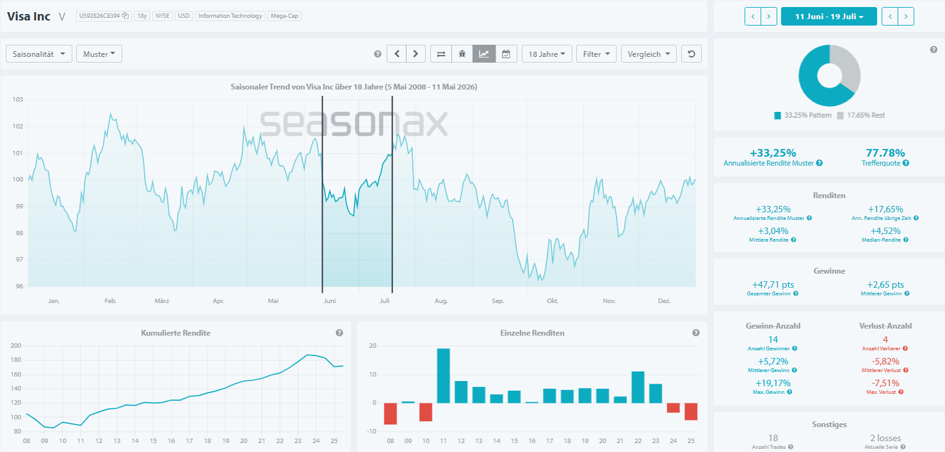This screenshot has height=452, width=945.
Task: Toggle the teal Pattern legend swatch
Action: tap(777, 116)
